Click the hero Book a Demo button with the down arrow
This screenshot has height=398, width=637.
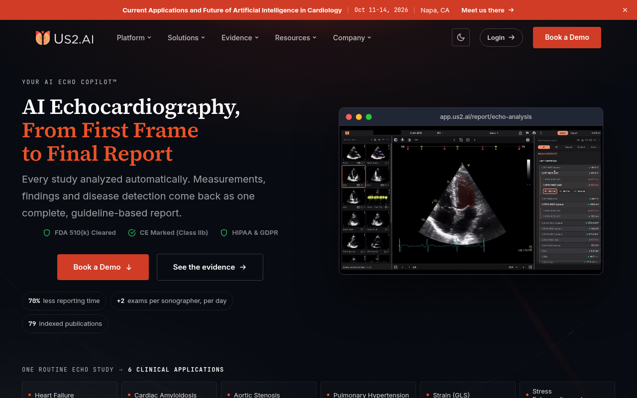(103, 267)
